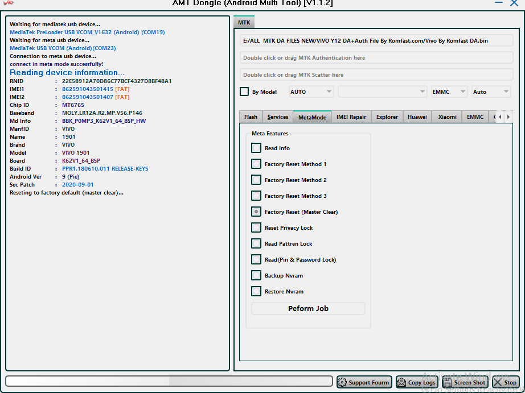Click the AMT Dongle app logo

tap(9, 3)
